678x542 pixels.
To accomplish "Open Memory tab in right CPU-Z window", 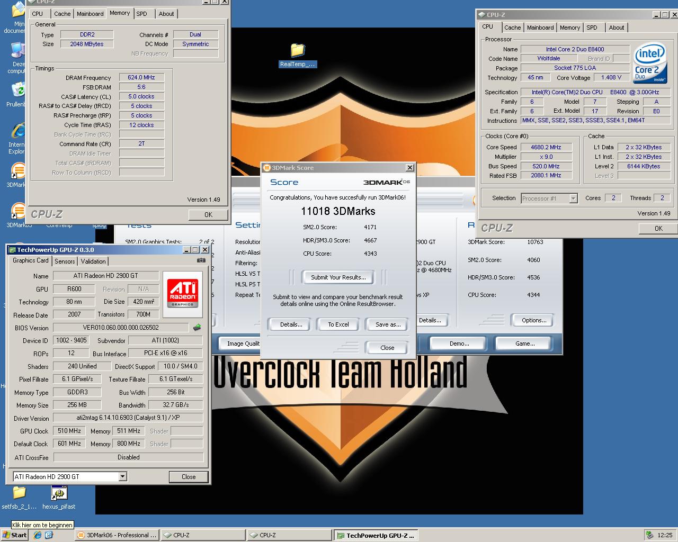I will [x=570, y=28].
